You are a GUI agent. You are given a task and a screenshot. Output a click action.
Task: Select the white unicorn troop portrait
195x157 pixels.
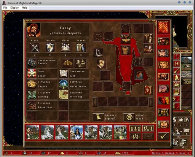(47, 132)
